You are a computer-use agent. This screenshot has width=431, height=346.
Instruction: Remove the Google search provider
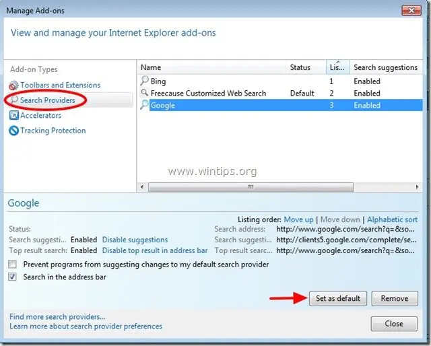(x=395, y=298)
